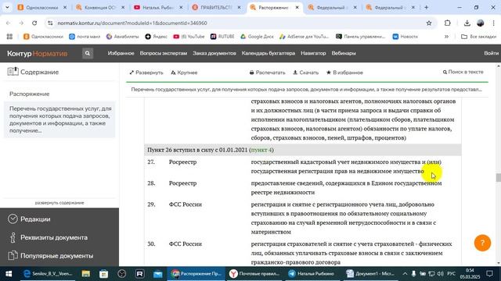Click the orange help question button
The height and width of the screenshot is (281, 501).
tap(482, 243)
